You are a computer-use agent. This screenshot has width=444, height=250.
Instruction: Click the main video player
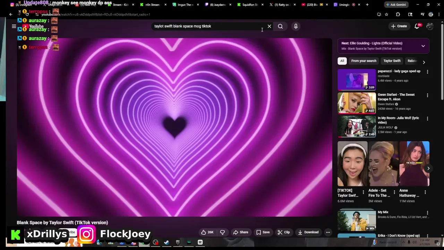click(174, 127)
